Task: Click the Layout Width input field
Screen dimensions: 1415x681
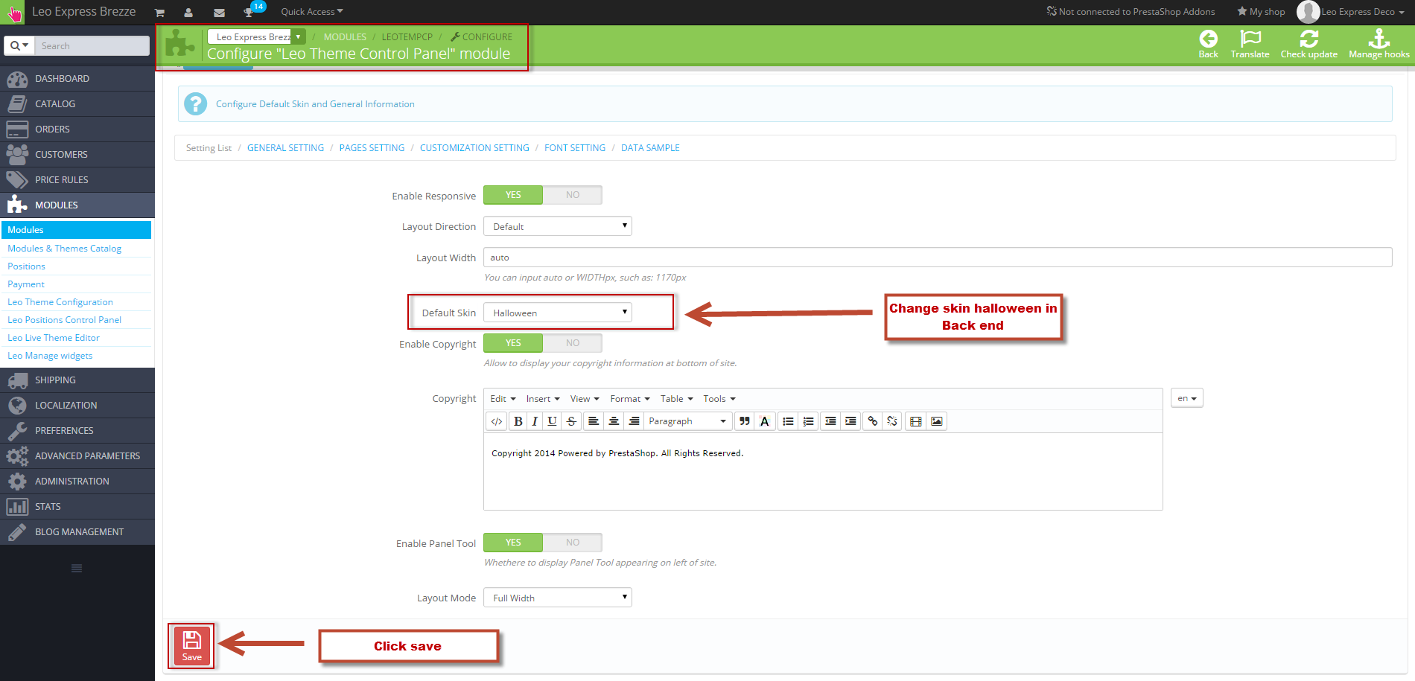Action: click(x=938, y=258)
